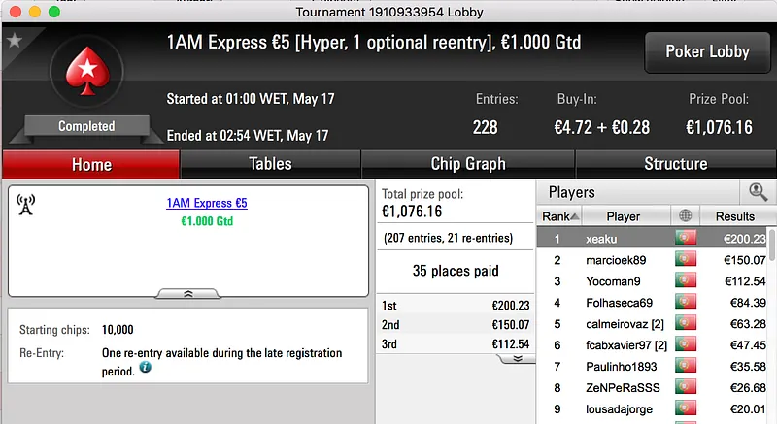This screenshot has height=424, width=777.
Task: Open the player search magnifier
Action: click(757, 192)
